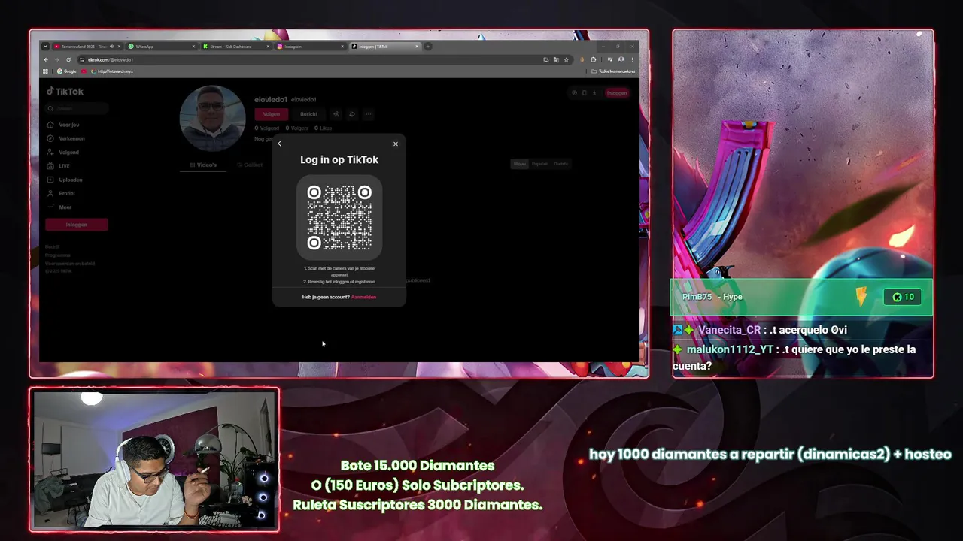Click the Bedrijf footer link

pyautogui.click(x=52, y=246)
